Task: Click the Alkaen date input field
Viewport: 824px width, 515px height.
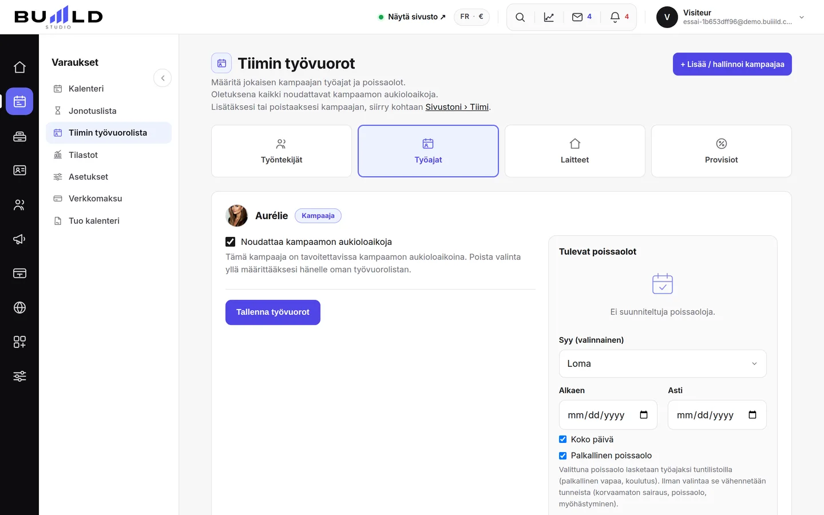Action: (608, 415)
